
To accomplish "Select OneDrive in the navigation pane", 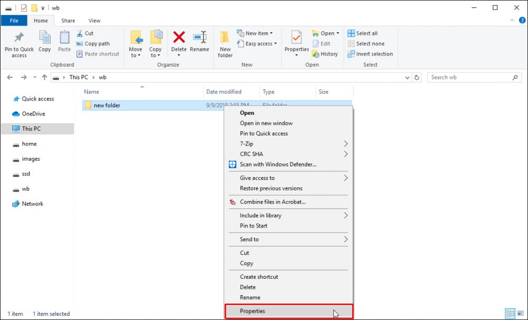I will click(x=33, y=114).
